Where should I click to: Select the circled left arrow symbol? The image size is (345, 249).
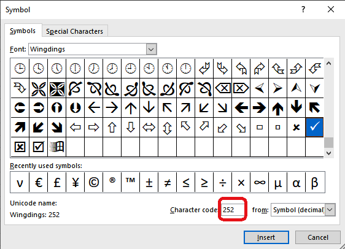20,108
